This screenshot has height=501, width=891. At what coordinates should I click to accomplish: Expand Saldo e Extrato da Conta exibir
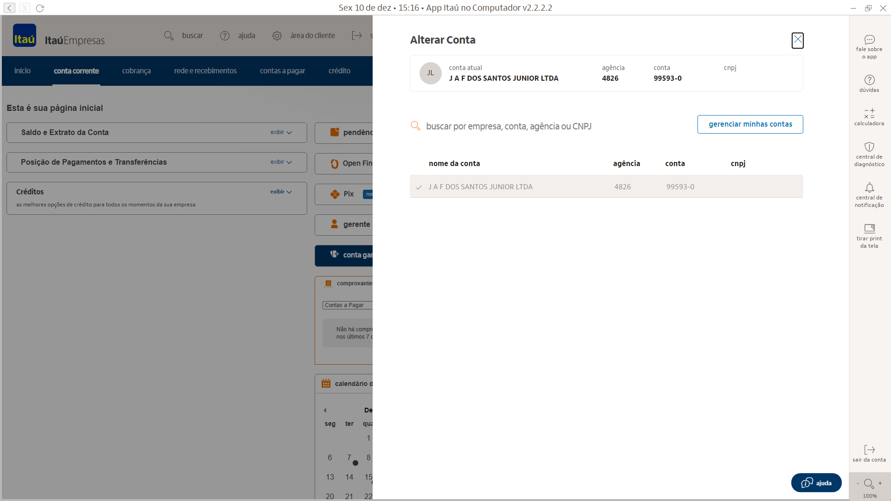coord(281,133)
